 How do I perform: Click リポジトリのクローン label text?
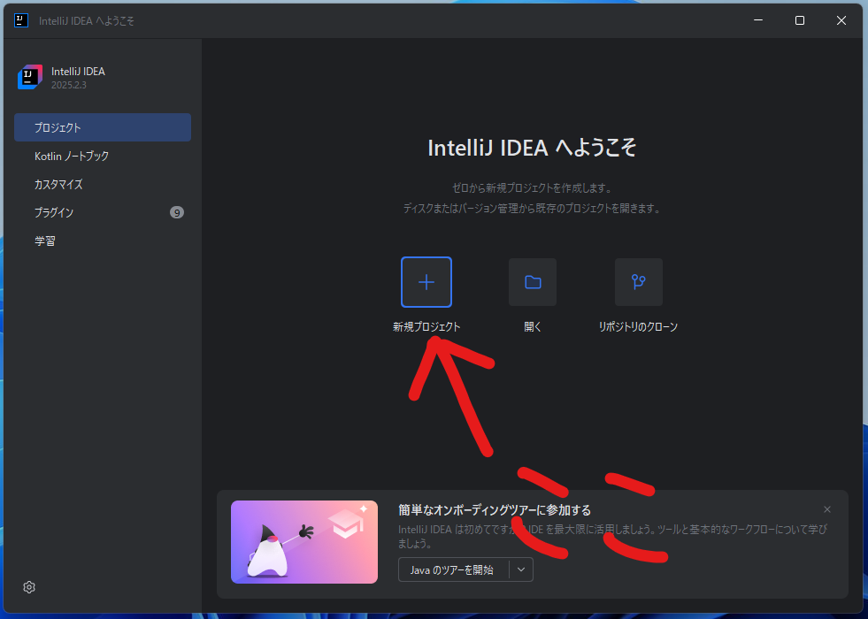[638, 326]
